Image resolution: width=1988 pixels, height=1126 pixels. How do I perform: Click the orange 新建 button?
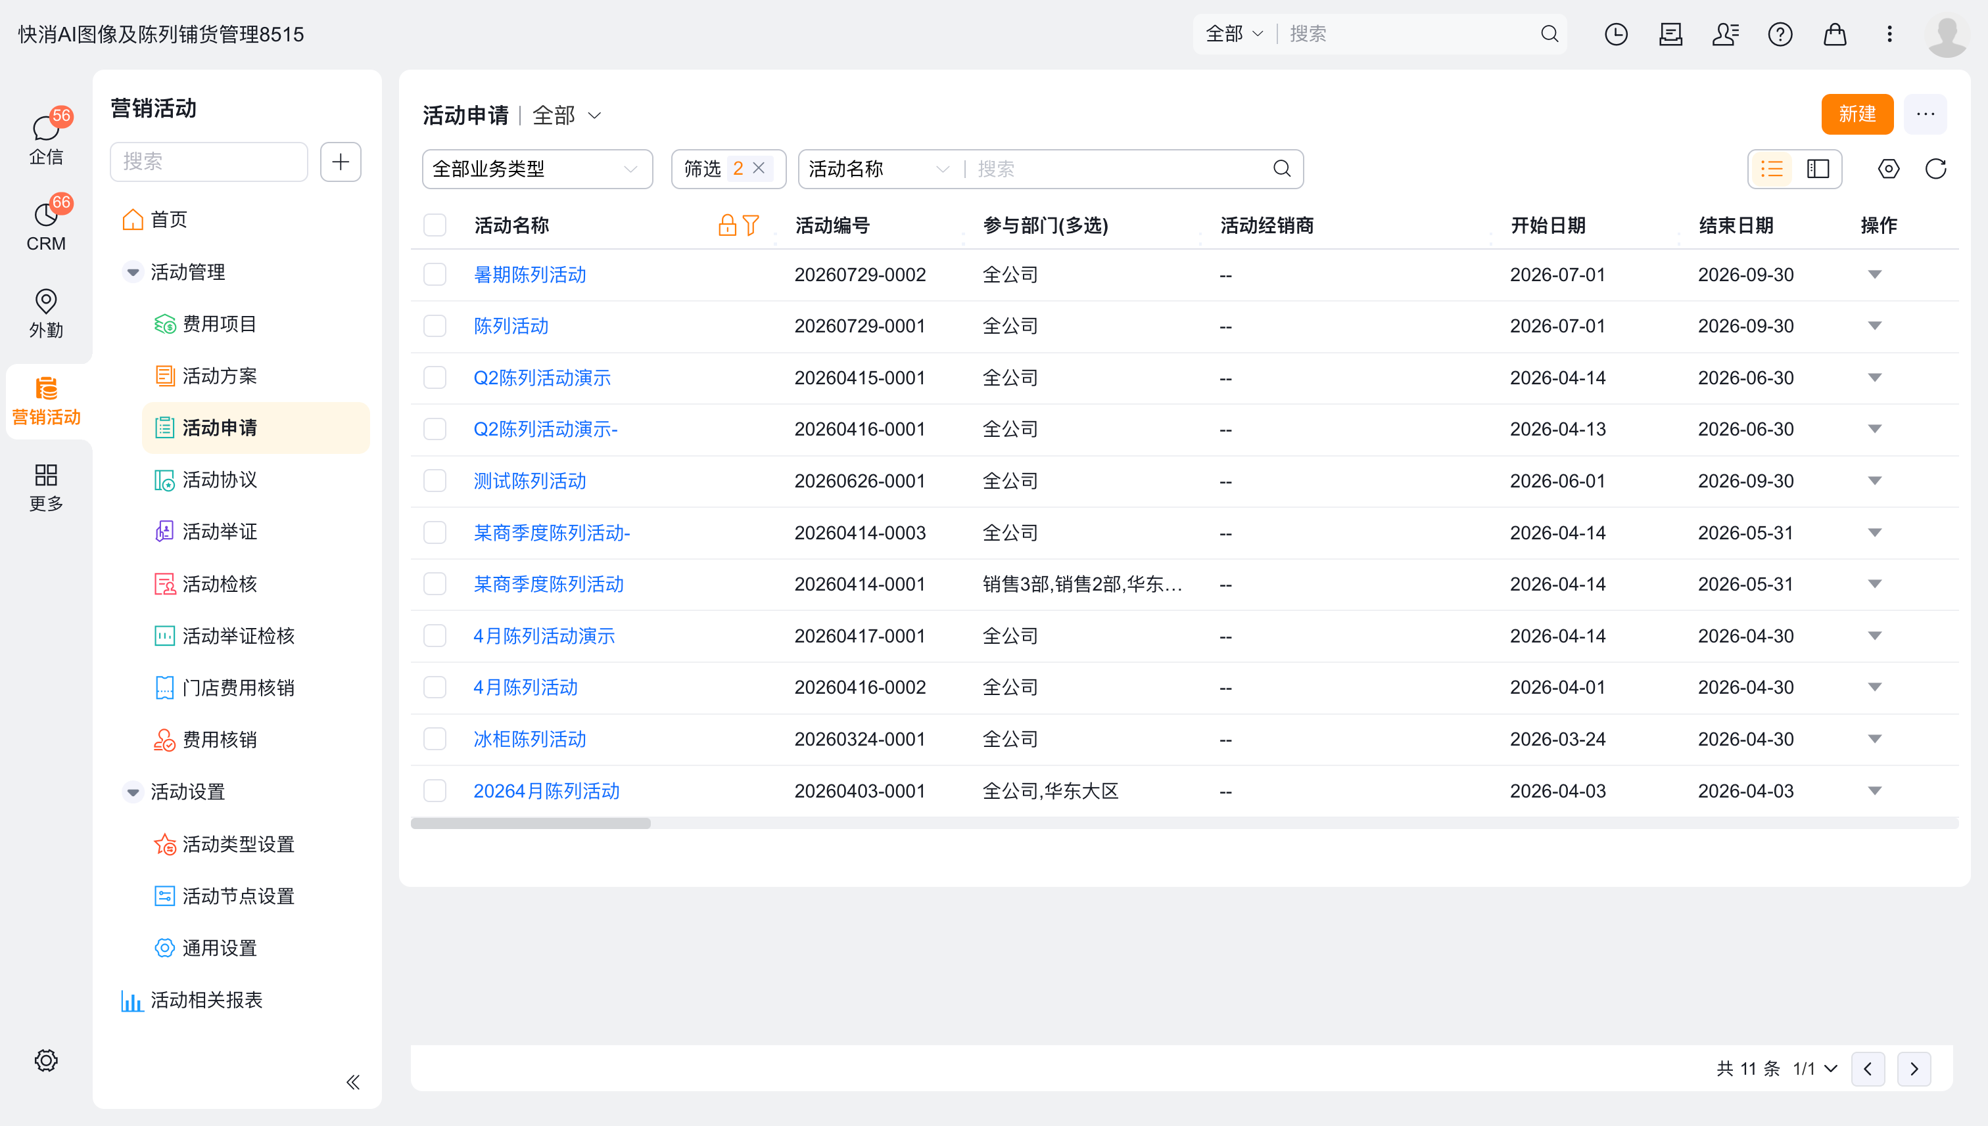[1857, 114]
